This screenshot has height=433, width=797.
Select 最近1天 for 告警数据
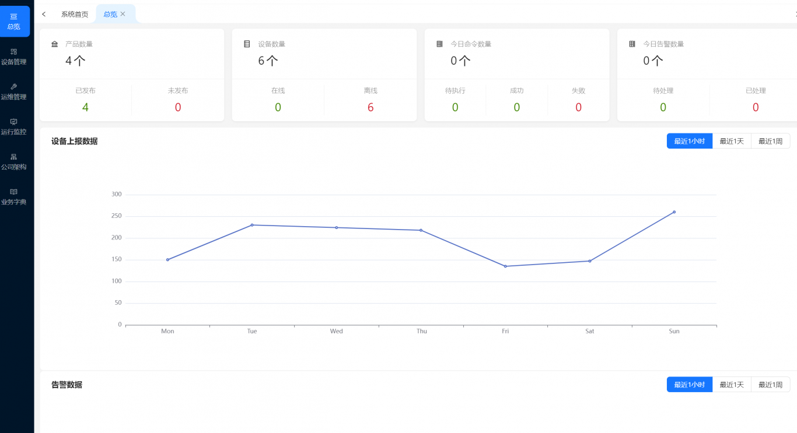click(732, 385)
